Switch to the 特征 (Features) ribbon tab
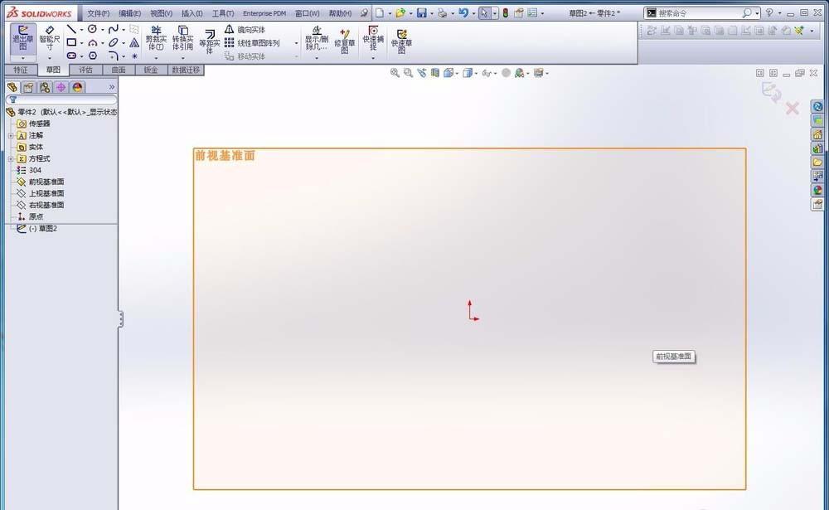 (20, 70)
